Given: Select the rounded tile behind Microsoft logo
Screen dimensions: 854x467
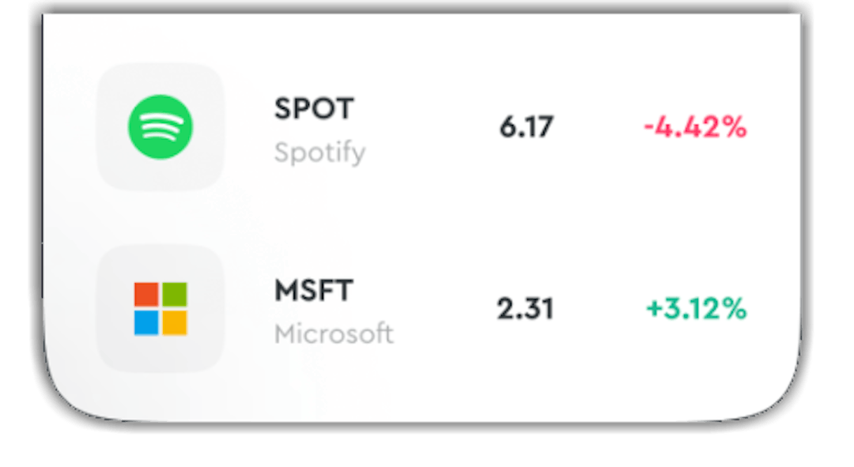Looking at the screenshot, I should (160, 308).
